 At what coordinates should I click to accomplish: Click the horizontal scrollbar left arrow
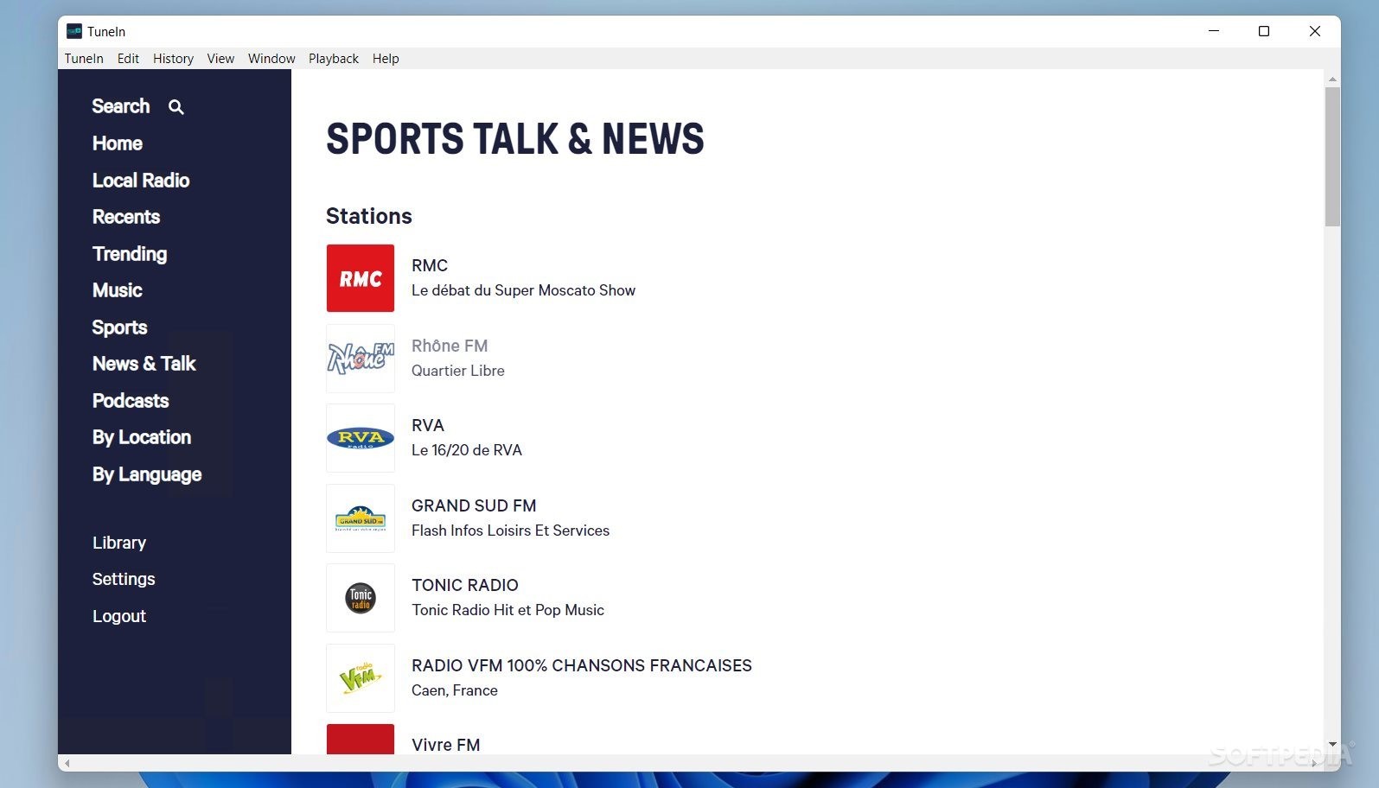click(x=67, y=763)
